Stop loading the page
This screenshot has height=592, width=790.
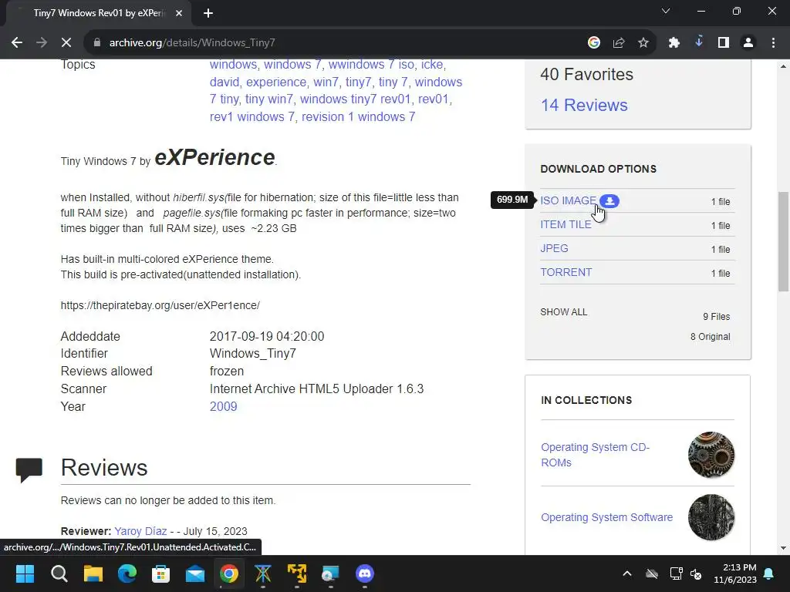tap(66, 43)
